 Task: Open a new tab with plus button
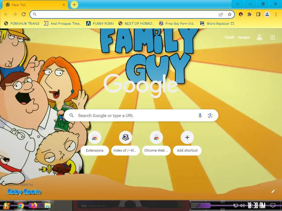pos(74,5)
